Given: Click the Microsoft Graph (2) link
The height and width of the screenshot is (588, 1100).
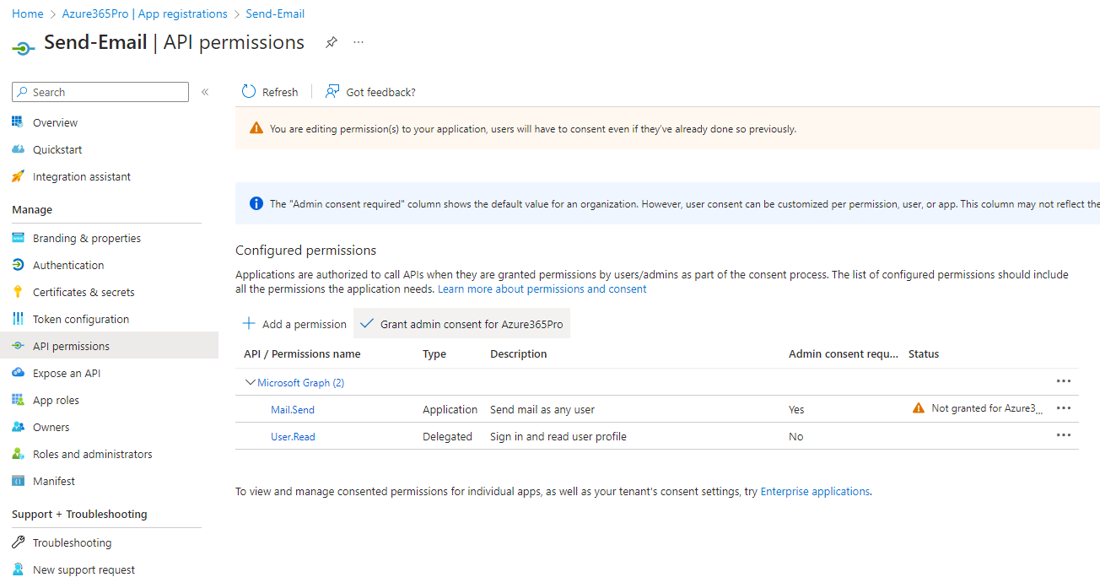Looking at the screenshot, I should pos(301,382).
